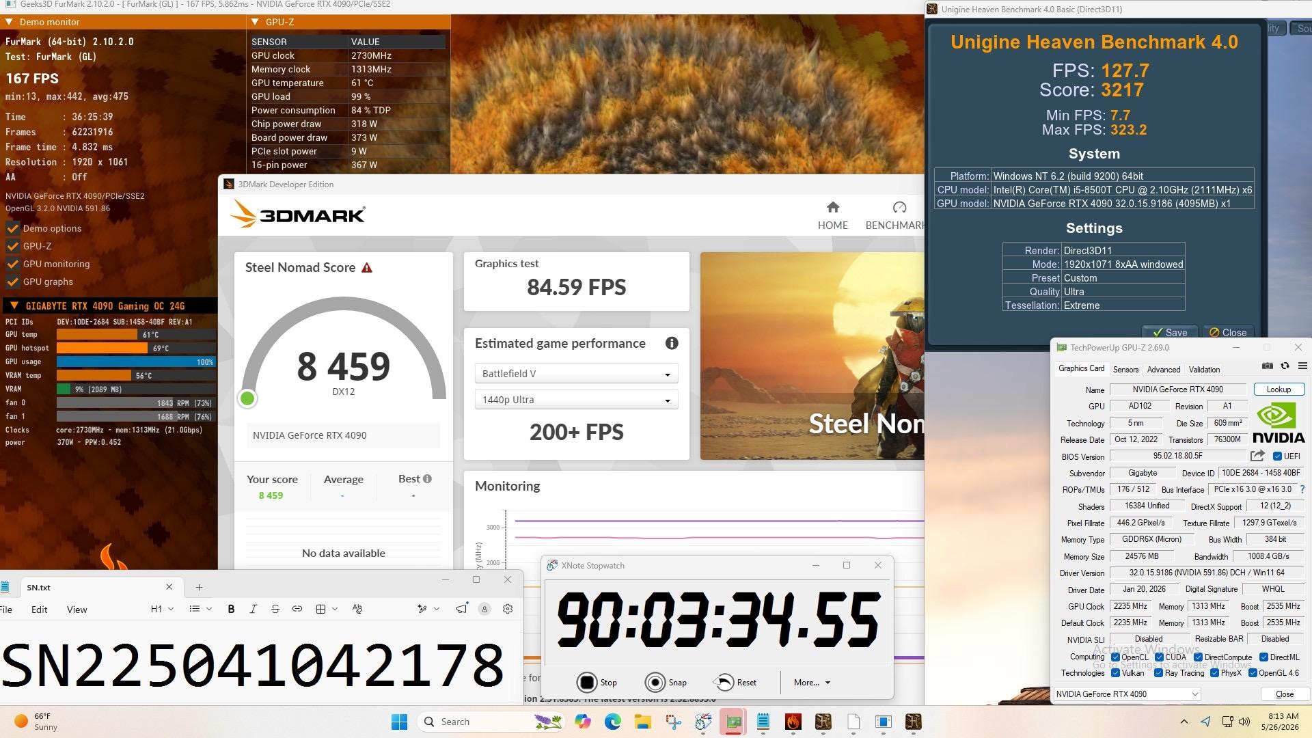The height and width of the screenshot is (738, 1312).
Task: Open the Windows Start menu
Action: coord(399,722)
